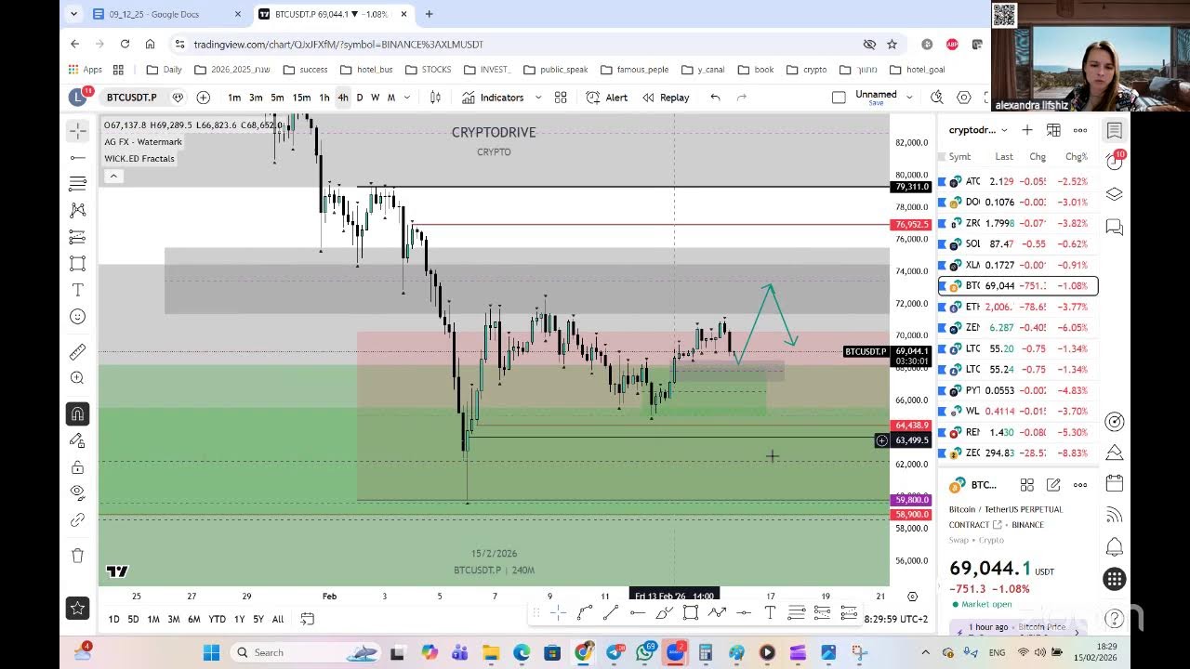Open chart quick search icon

pos(937,98)
